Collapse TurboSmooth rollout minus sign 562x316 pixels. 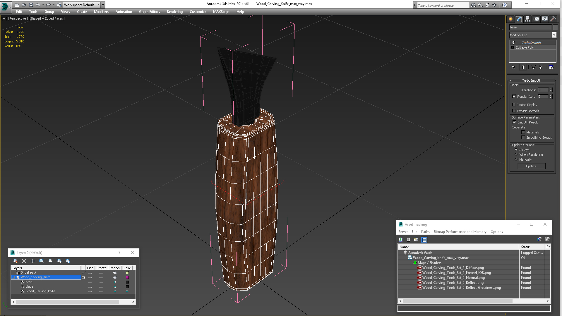510,80
